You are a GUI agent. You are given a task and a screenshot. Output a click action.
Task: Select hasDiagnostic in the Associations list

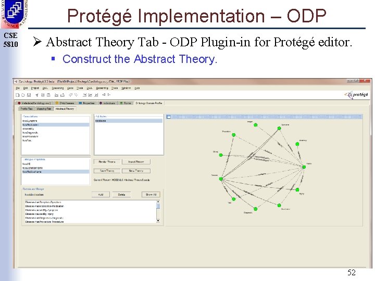click(x=56, y=133)
